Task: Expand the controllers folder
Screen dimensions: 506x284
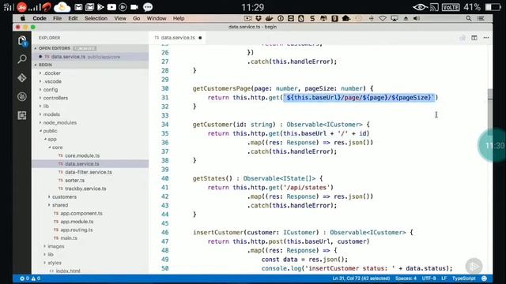Action: pyautogui.click(x=55, y=98)
